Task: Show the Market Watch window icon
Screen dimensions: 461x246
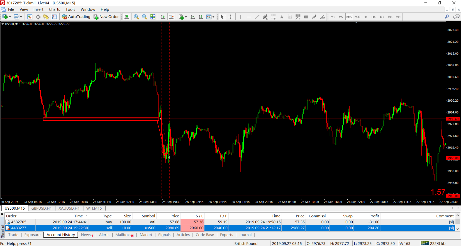Action: pos(30,17)
